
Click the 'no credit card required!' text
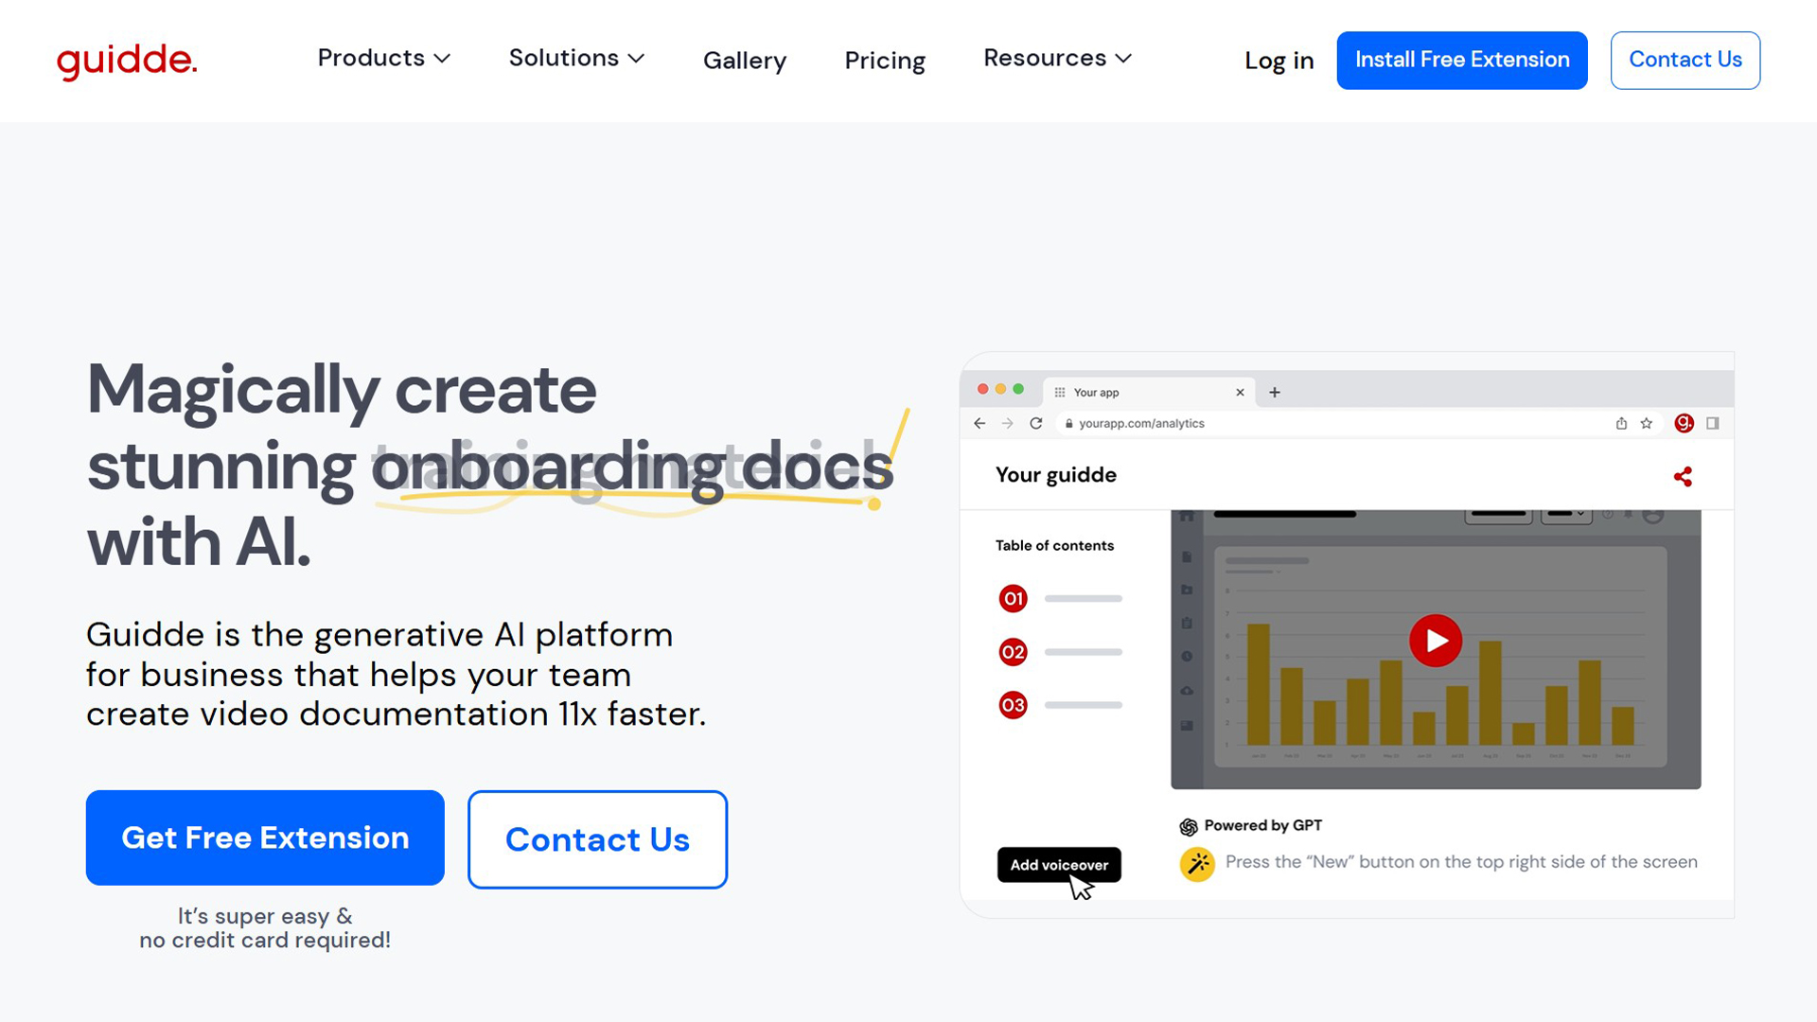click(265, 941)
